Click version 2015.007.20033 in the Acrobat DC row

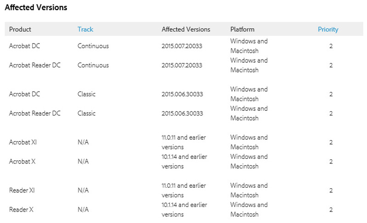[x=182, y=46]
